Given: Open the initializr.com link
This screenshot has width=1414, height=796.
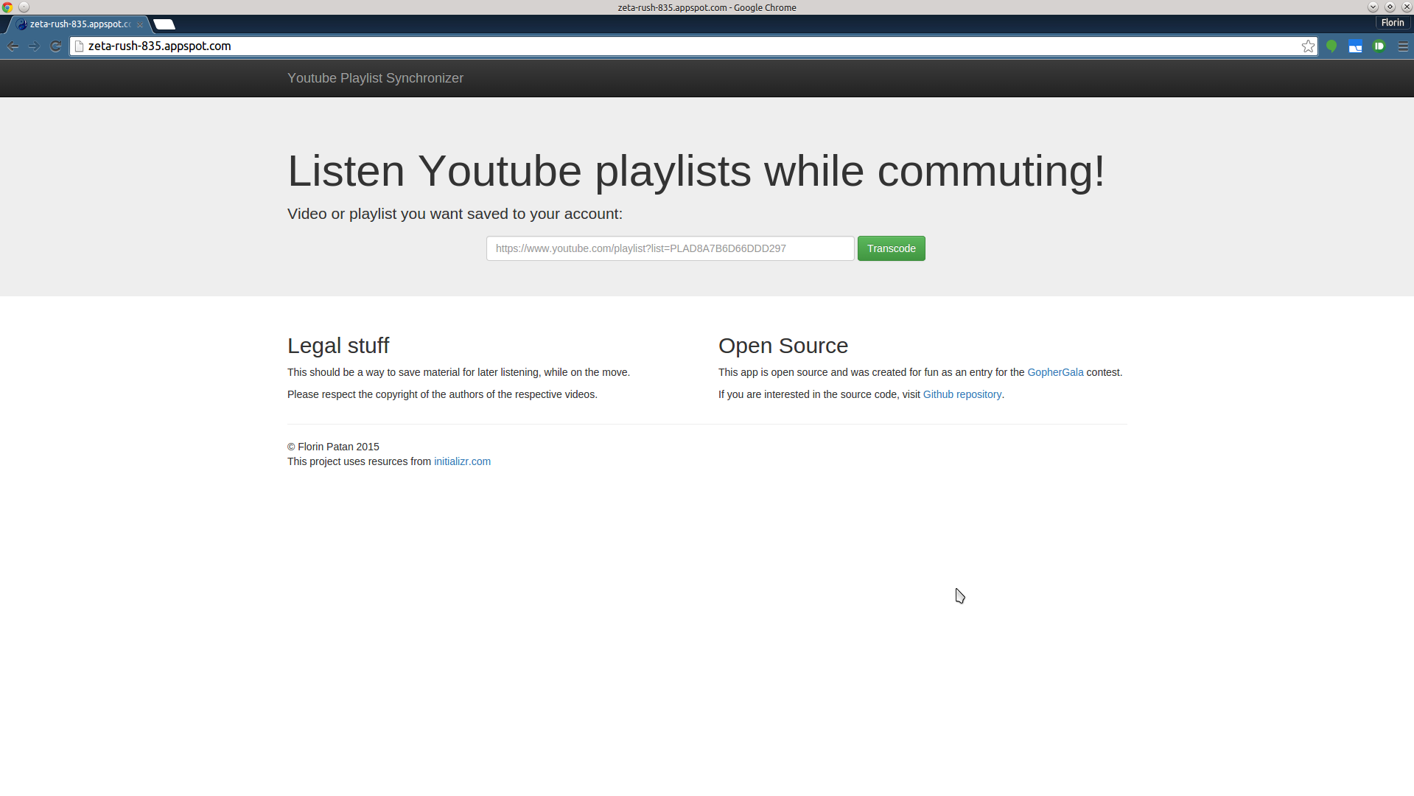Looking at the screenshot, I should tap(462, 461).
